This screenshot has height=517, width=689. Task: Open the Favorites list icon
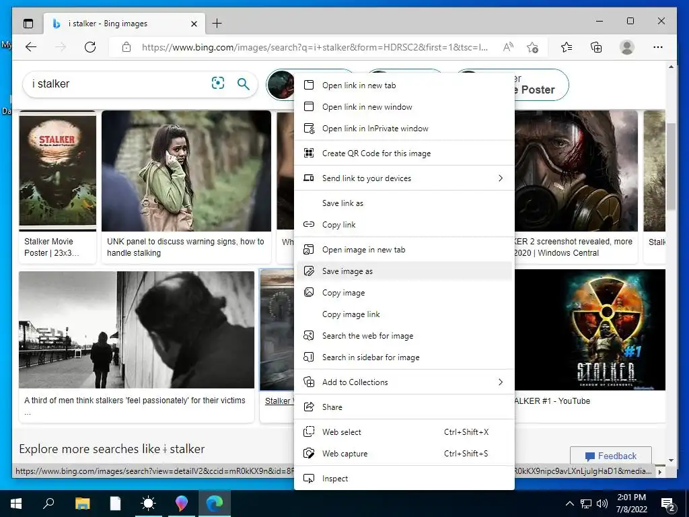tap(567, 47)
